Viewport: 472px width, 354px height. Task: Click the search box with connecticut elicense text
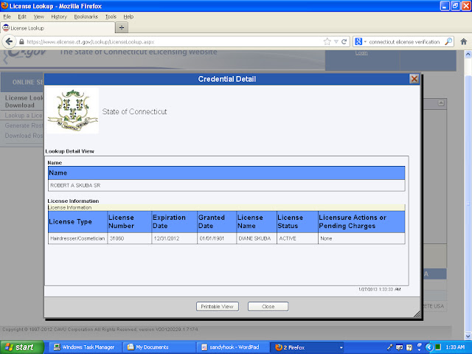coord(405,41)
